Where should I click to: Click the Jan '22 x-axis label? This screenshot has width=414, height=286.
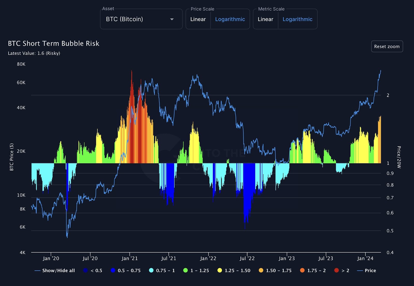pos(208,258)
